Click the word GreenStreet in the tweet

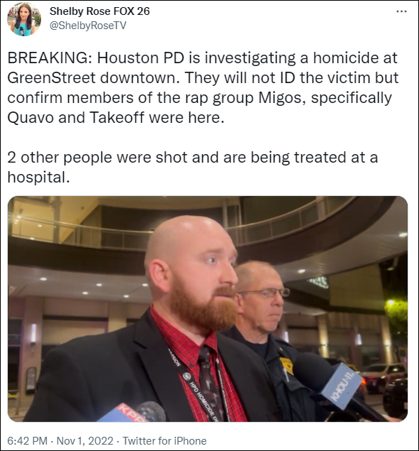point(51,77)
